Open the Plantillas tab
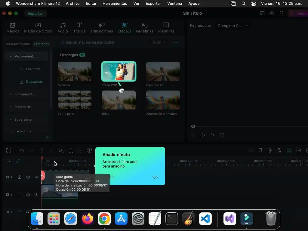Screen dimensions: 308x231 click(x=166, y=28)
